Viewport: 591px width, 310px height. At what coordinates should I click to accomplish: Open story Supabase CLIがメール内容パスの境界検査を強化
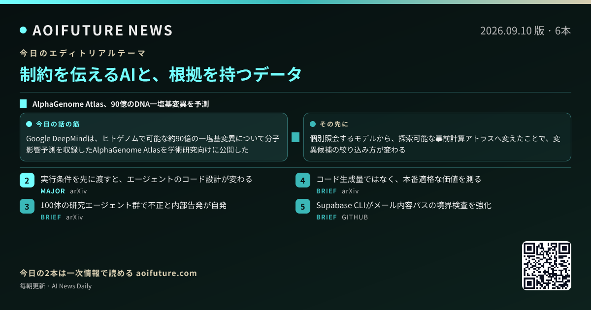[404, 205]
